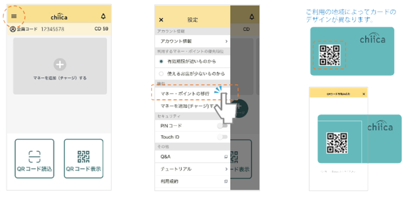This screenshot has height=202, width=409.
Task: Click the chiica logo on upper teal card
Action: pyautogui.click(x=372, y=38)
